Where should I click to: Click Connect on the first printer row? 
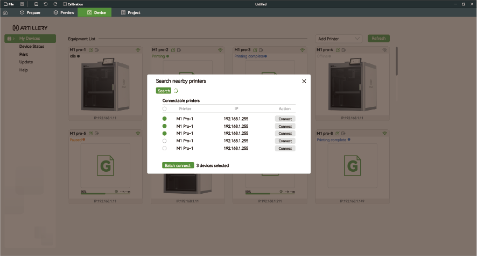285,119
